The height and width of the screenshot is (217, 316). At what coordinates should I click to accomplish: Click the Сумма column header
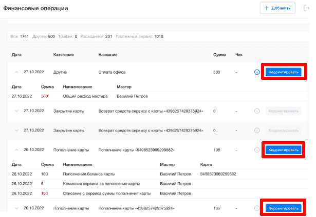(x=219, y=55)
